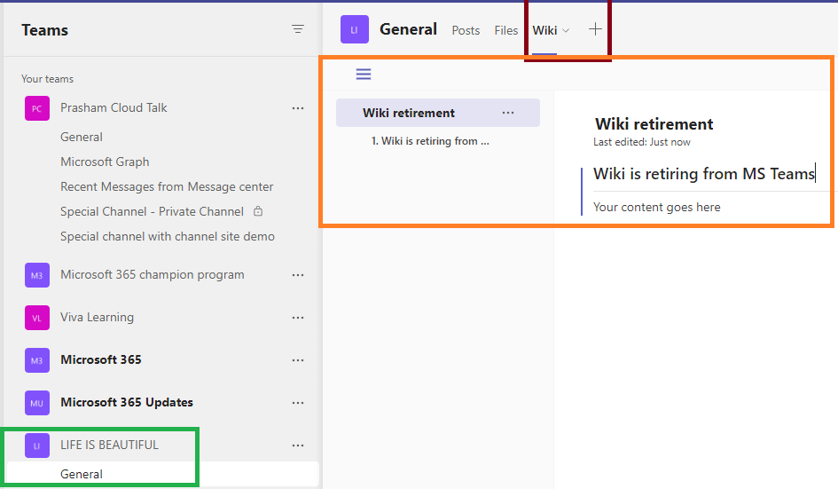Image resolution: width=838 pixels, height=489 pixels.
Task: Click the Microsoft 365 champion program avatar
Action: (37, 275)
